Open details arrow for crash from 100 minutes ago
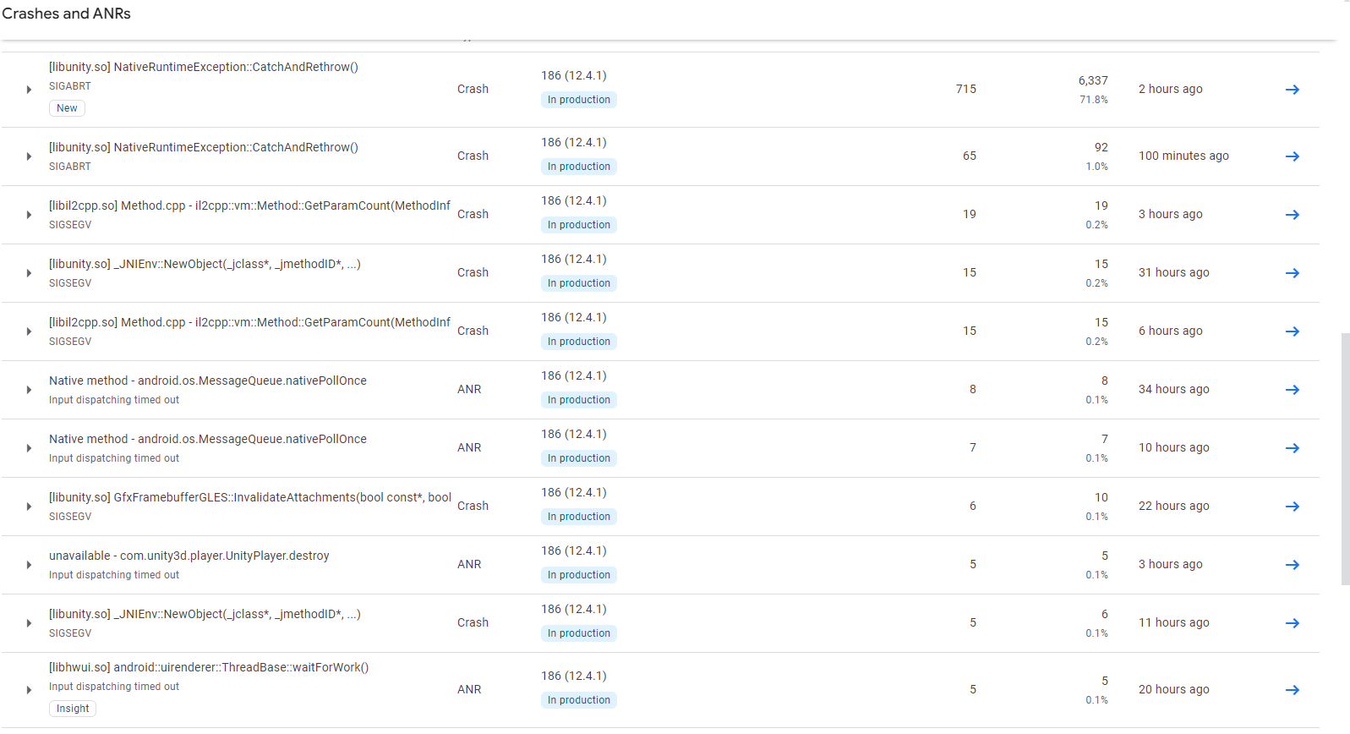Screen dimensions: 1350x734 (x=1292, y=156)
